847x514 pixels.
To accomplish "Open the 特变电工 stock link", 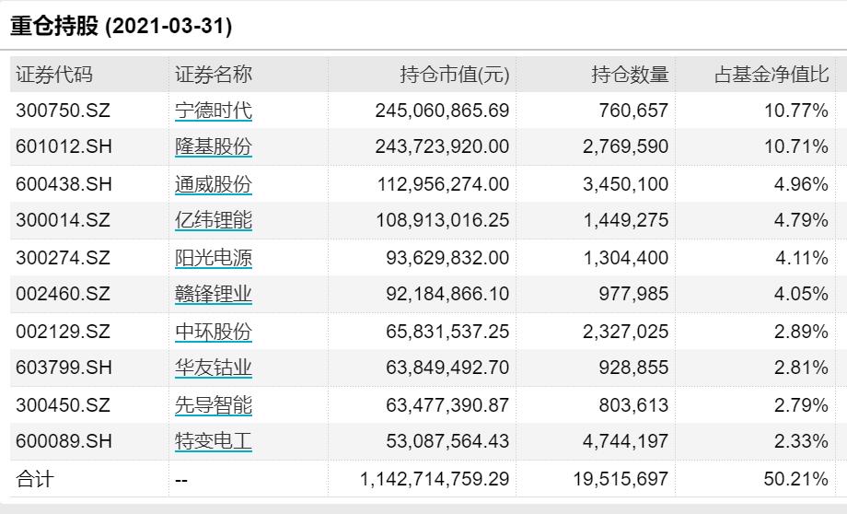I will click(x=213, y=443).
